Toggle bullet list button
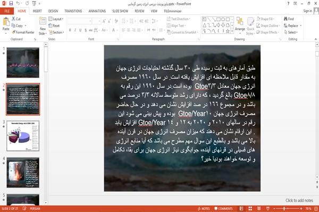This screenshot has width=319, height=212. pyautogui.click(x=124, y=21)
